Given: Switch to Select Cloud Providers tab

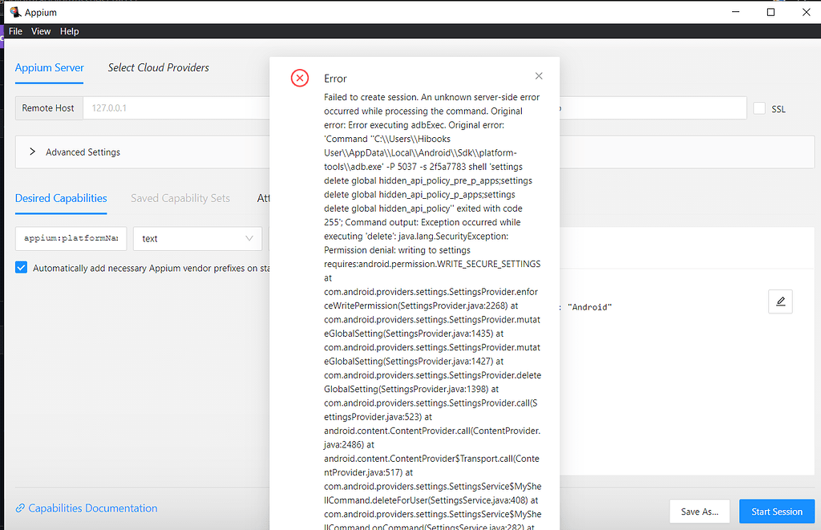Looking at the screenshot, I should pos(158,67).
